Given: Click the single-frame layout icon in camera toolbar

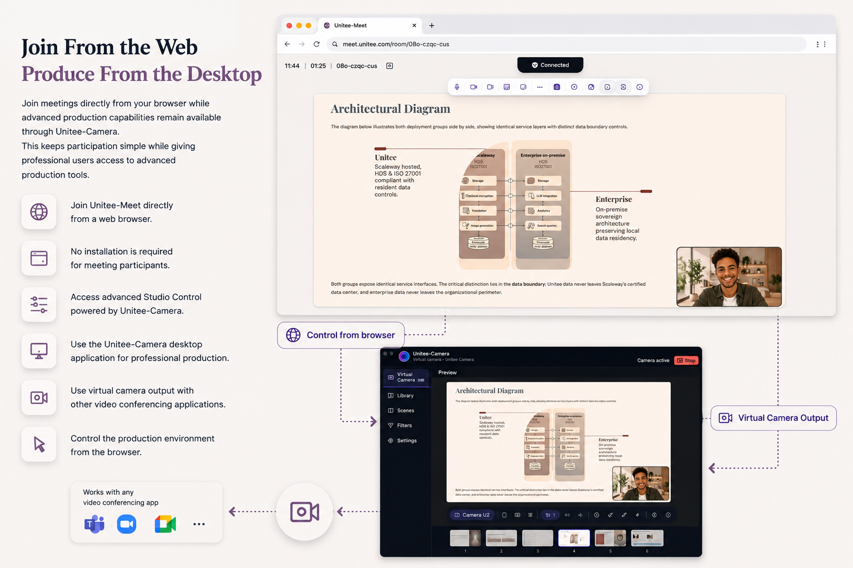Looking at the screenshot, I should 504,515.
